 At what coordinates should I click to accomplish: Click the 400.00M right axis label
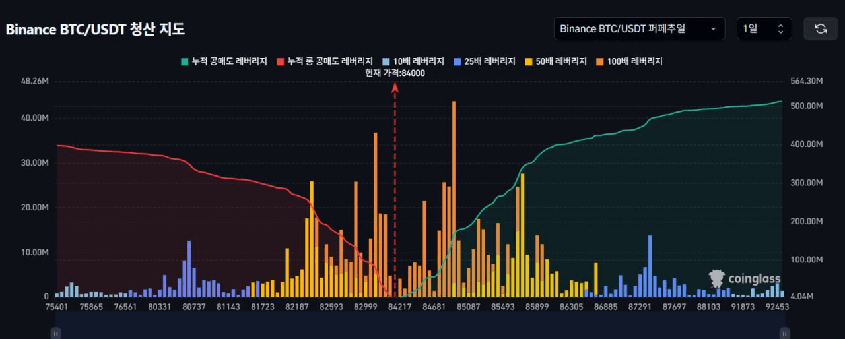pos(807,144)
